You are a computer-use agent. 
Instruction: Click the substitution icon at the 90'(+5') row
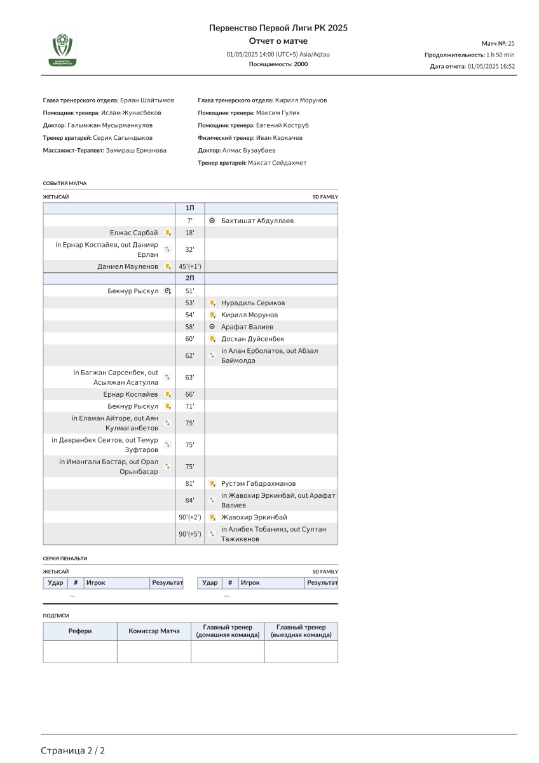coord(212,534)
